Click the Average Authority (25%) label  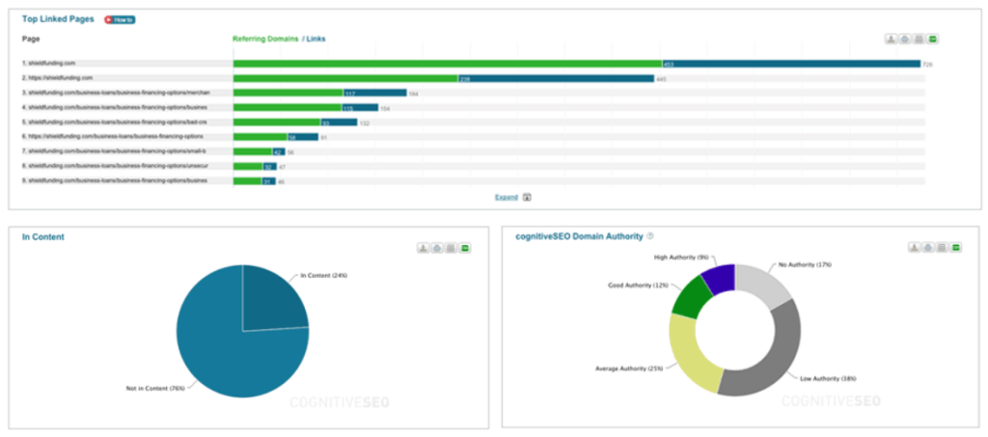pyautogui.click(x=628, y=369)
